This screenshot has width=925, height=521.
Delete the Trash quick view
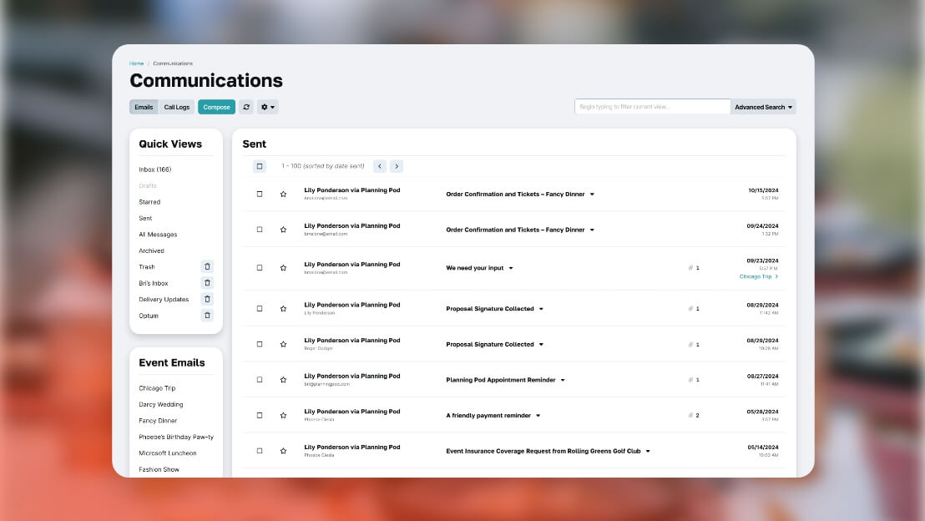point(207,266)
